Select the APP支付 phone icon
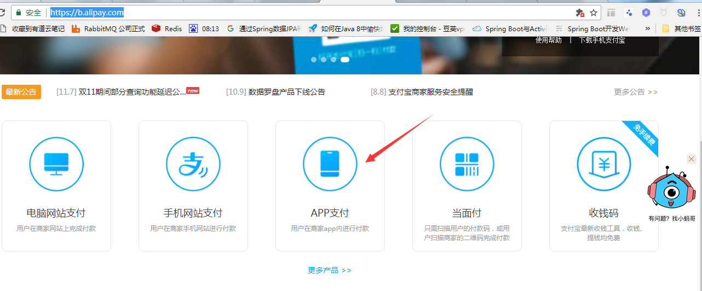702x291 pixels. [330, 164]
